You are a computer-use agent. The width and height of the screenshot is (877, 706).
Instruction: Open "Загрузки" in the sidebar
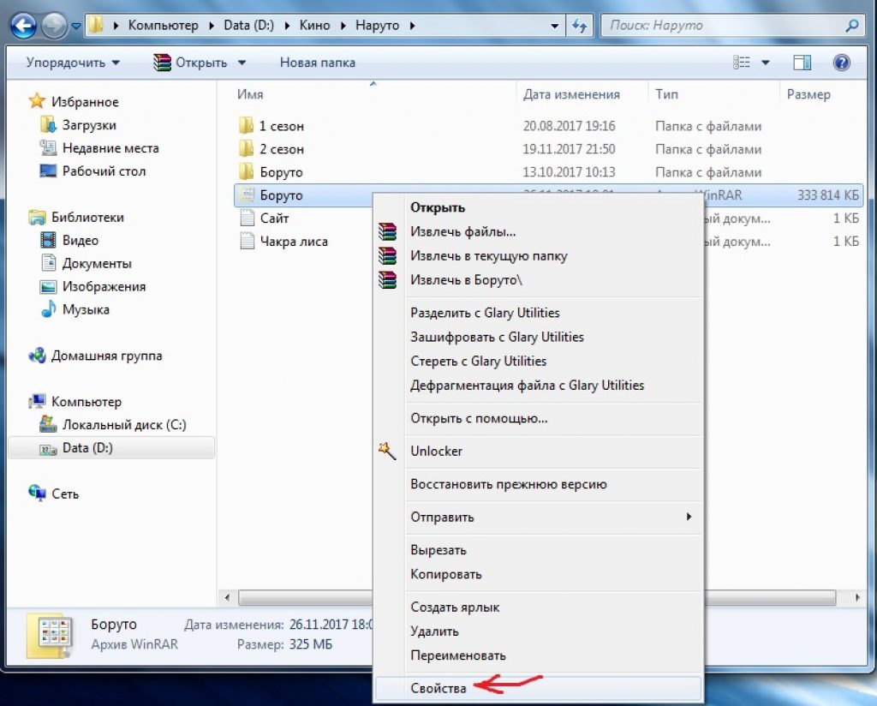point(78,125)
